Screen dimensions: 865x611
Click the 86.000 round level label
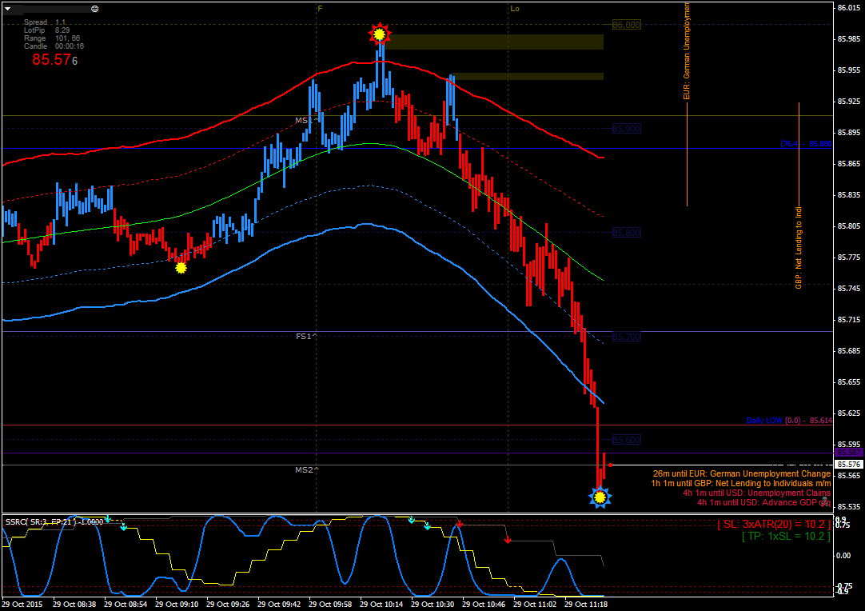[626, 25]
